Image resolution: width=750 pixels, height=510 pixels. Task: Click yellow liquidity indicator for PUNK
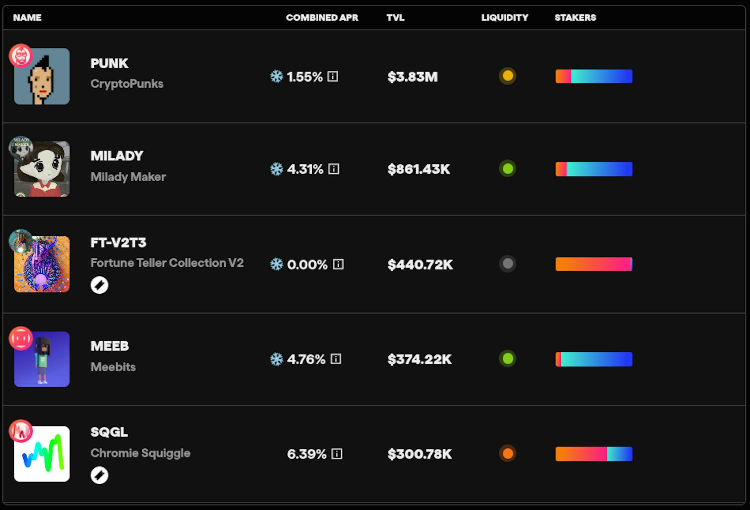(x=507, y=76)
